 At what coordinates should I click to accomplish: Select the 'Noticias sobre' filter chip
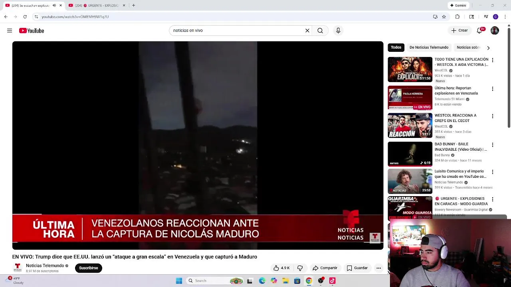(468, 47)
